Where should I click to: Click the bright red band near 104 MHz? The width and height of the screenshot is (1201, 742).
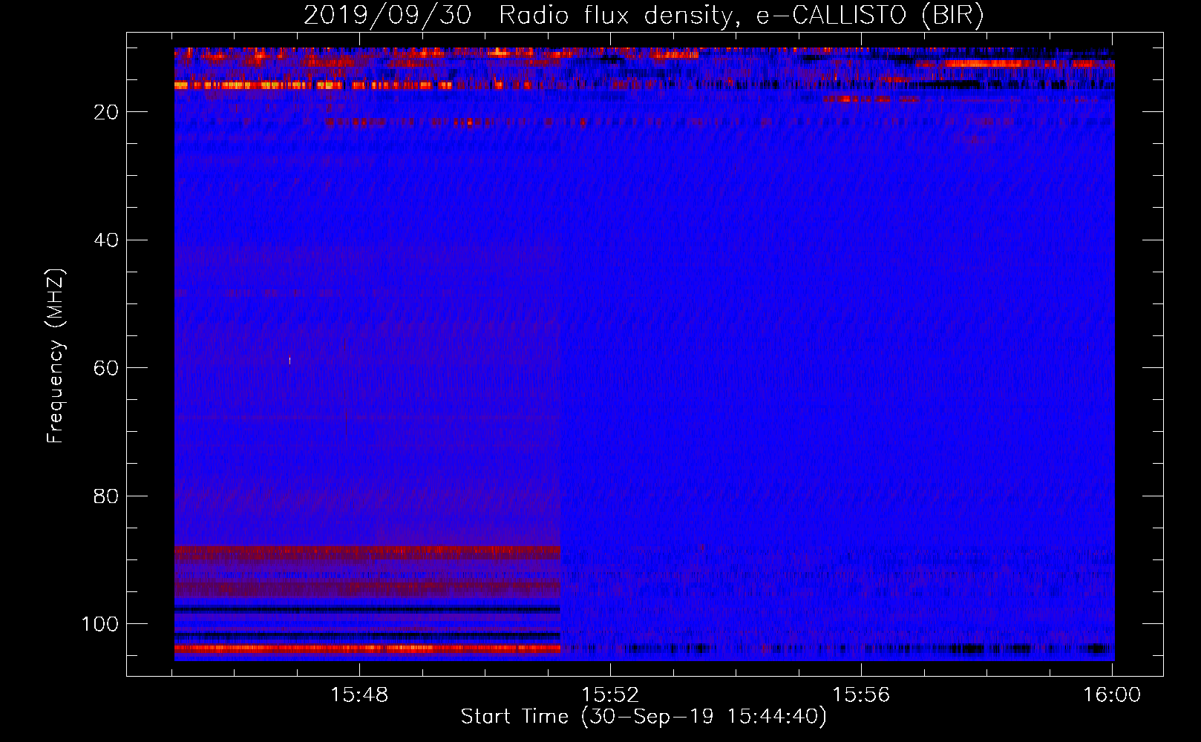point(367,649)
